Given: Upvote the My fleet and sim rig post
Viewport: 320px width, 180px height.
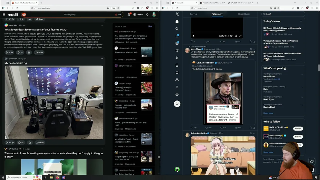Looking at the screenshot, I should (x=7, y=142).
